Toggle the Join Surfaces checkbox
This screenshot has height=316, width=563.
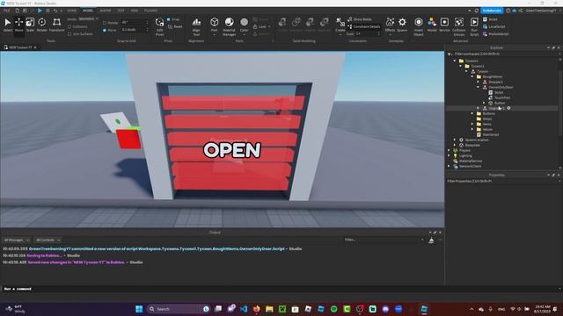(x=69, y=34)
